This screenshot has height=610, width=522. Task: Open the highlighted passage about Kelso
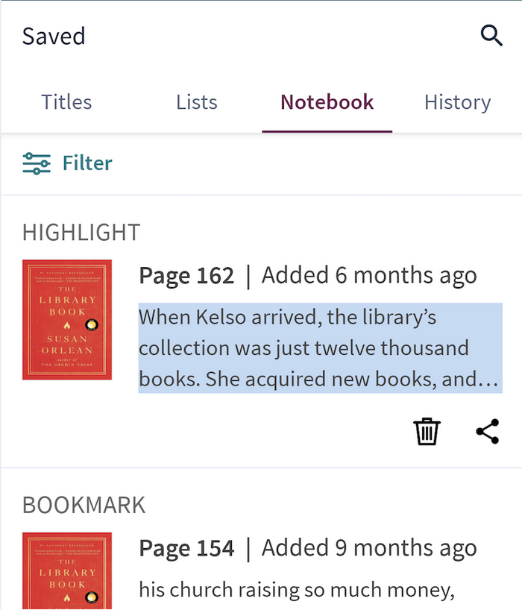click(x=321, y=348)
